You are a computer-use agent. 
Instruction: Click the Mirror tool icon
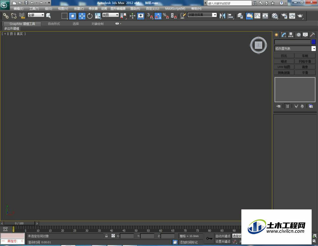pyautogui.click(x=223, y=16)
